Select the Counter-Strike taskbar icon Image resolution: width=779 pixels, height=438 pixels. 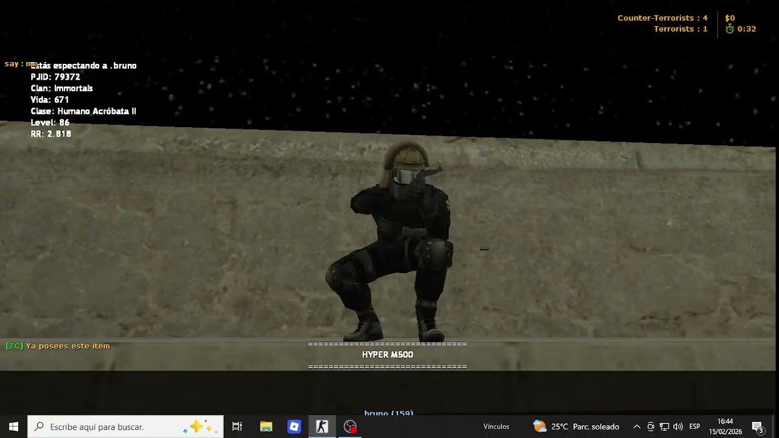(322, 426)
